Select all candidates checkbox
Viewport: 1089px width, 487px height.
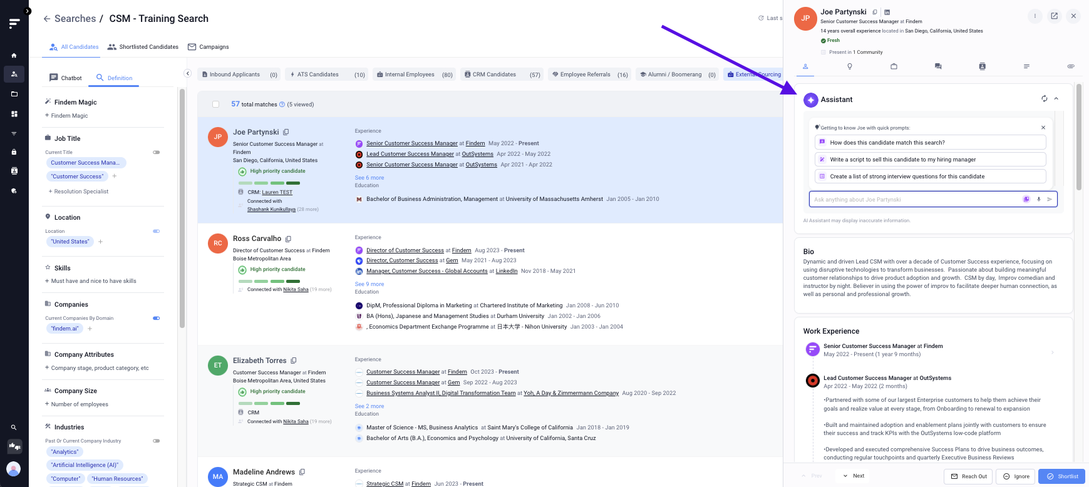(215, 105)
